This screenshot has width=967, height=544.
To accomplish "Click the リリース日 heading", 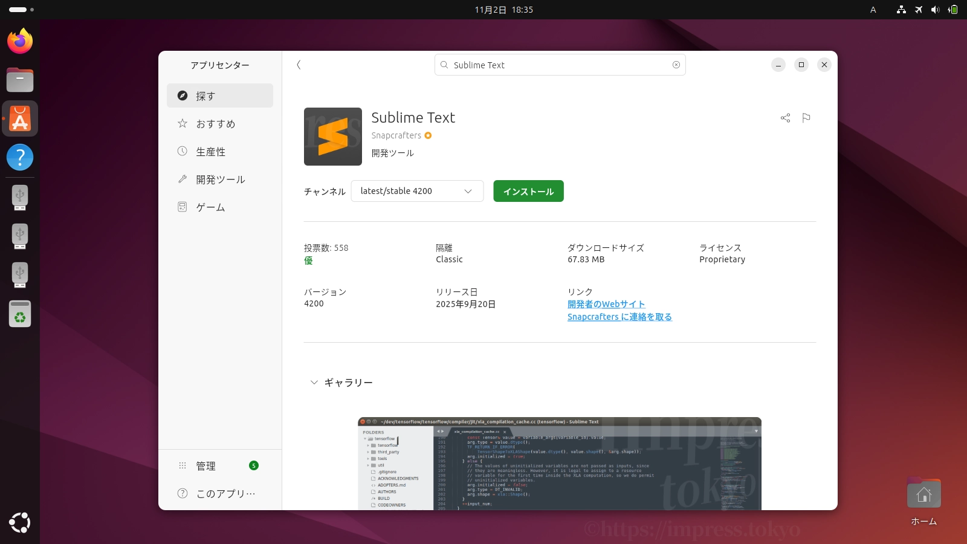I will click(457, 292).
